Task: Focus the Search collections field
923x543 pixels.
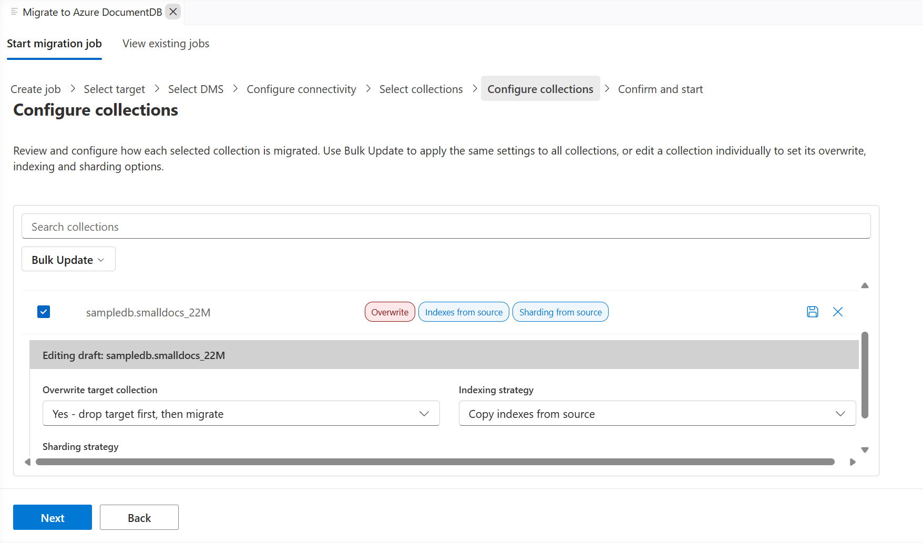Action: click(446, 226)
